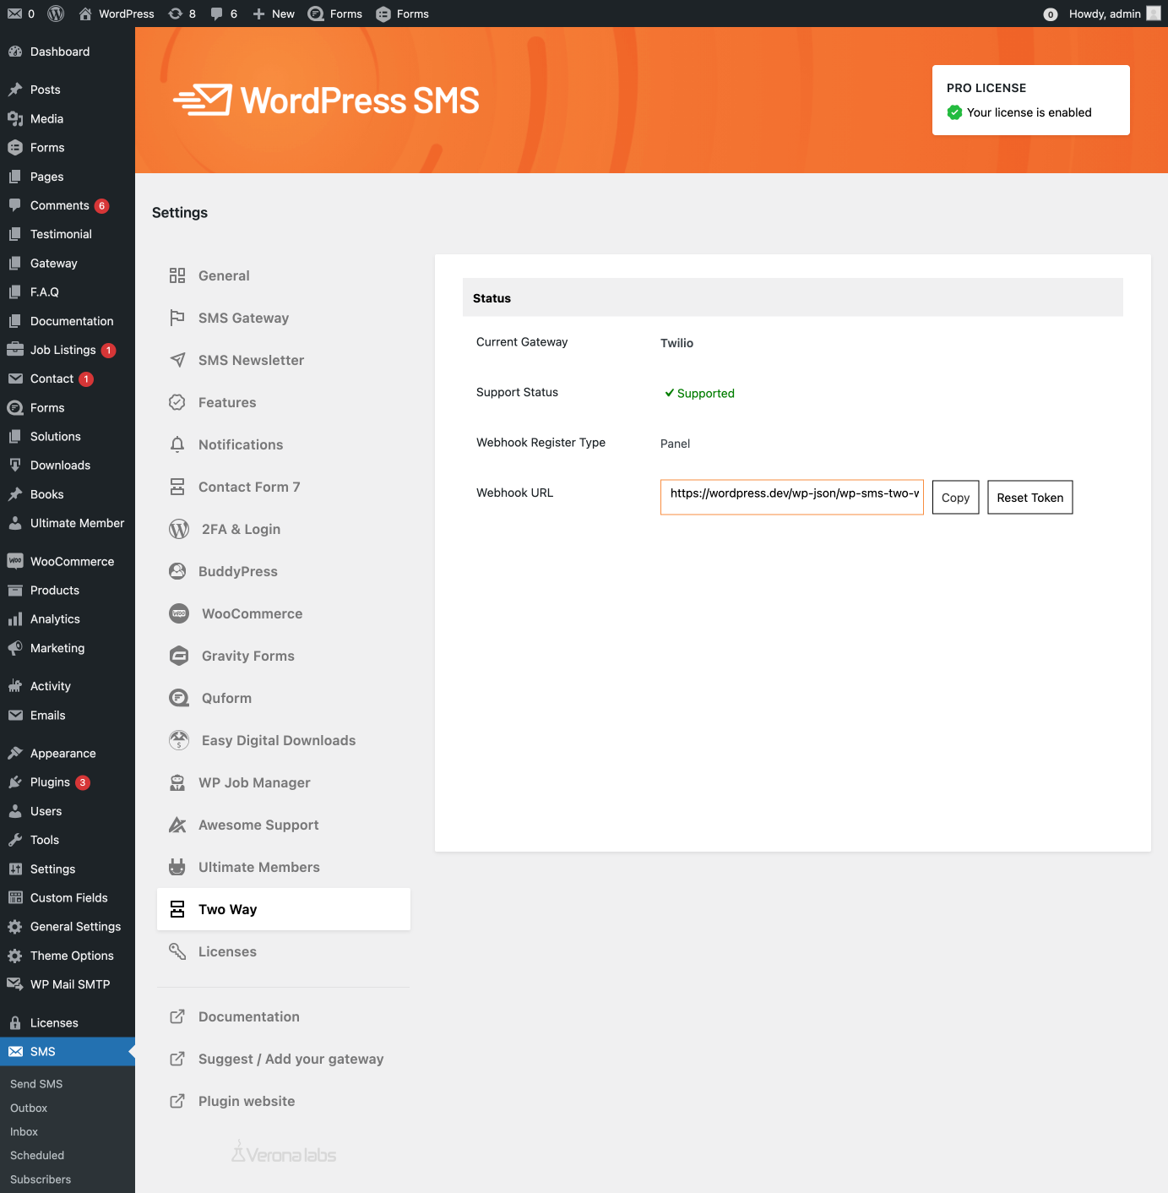Click the Dashboard gauge icon in sidebar
The width and height of the screenshot is (1168, 1193).
15,52
